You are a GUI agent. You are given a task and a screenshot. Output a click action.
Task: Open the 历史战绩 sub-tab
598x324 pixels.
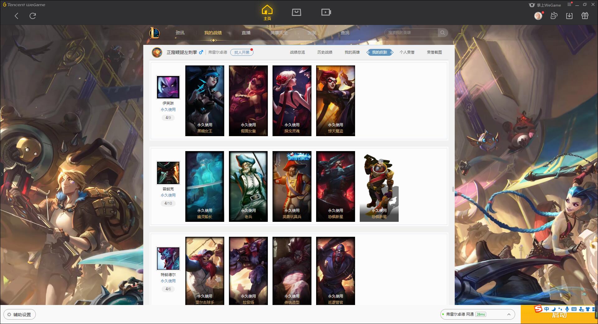(325, 52)
